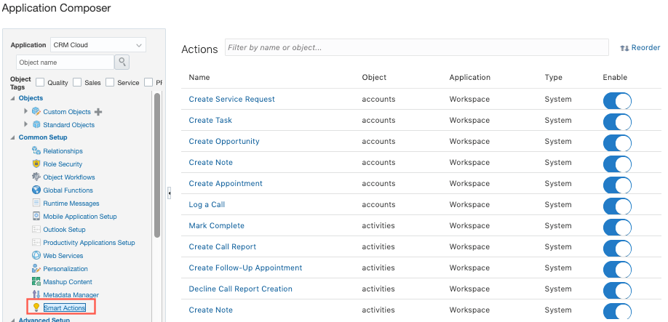Open Mobile Application Setup in the sidebar

[x=79, y=217]
